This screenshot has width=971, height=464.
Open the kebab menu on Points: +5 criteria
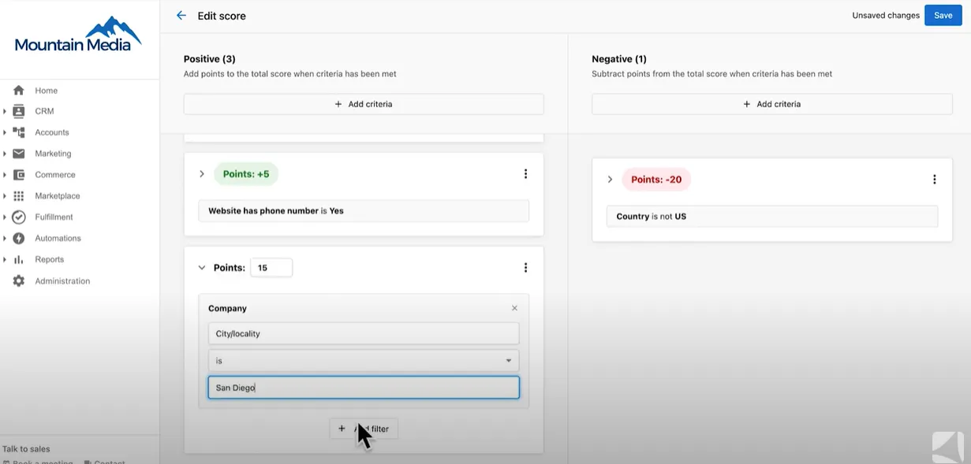point(525,173)
